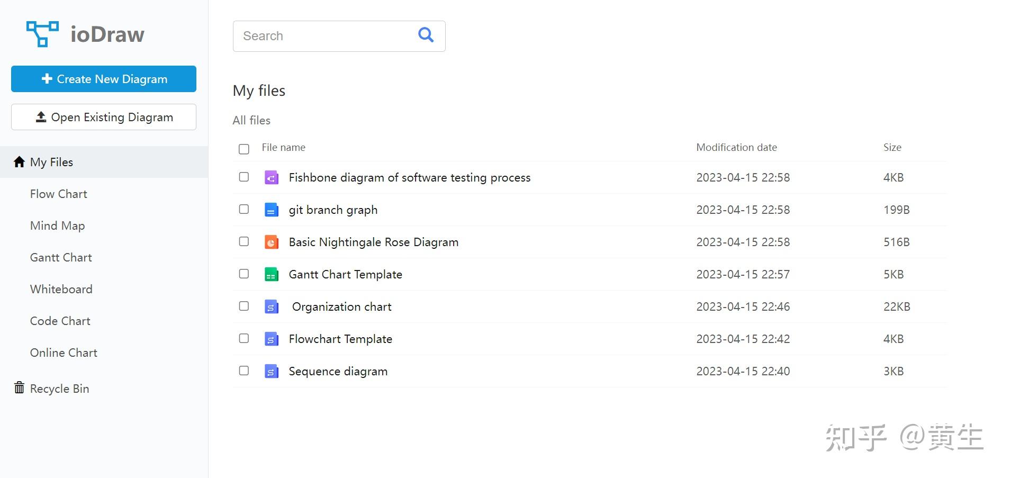Open the Online Chart section
Screen dimensions: 1010x478
[x=63, y=353]
